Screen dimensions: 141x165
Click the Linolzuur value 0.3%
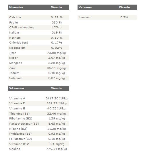(124, 17)
